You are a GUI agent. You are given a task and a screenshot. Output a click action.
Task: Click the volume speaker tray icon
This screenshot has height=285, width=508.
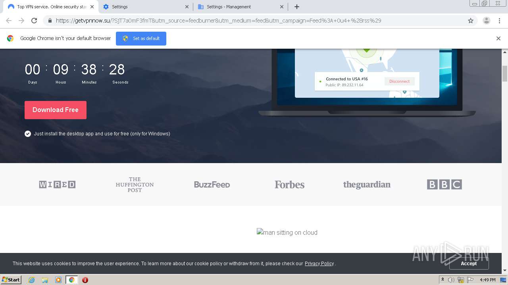coord(451,280)
